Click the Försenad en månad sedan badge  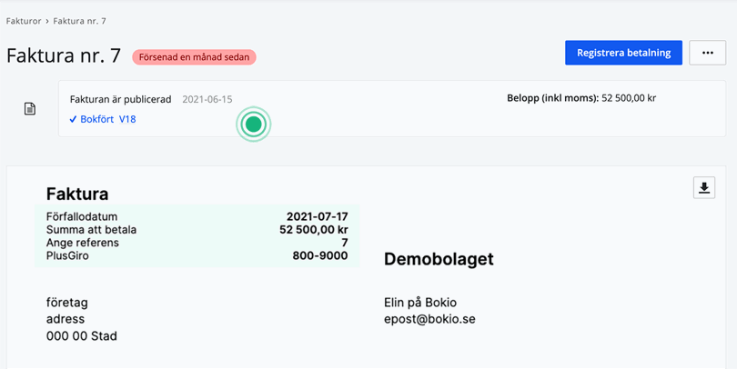(x=194, y=56)
